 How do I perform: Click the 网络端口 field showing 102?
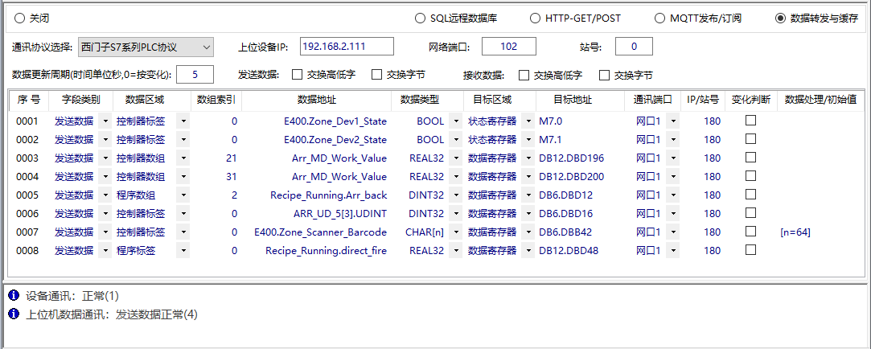point(508,47)
